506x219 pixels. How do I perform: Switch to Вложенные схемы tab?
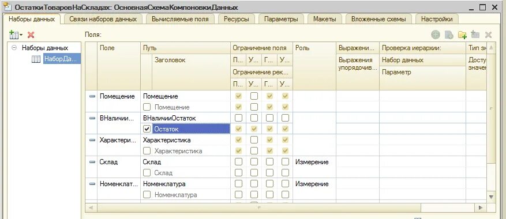click(378, 19)
